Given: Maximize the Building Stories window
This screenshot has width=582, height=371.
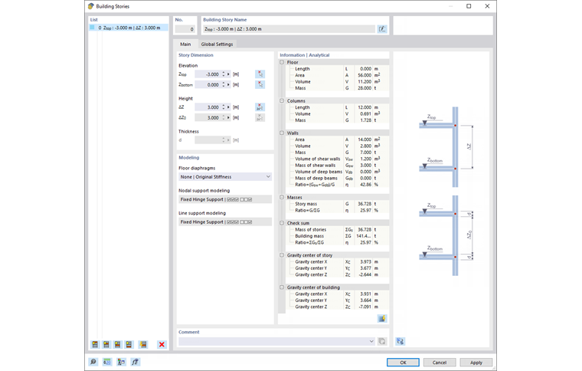Looking at the screenshot, I should tap(469, 6).
